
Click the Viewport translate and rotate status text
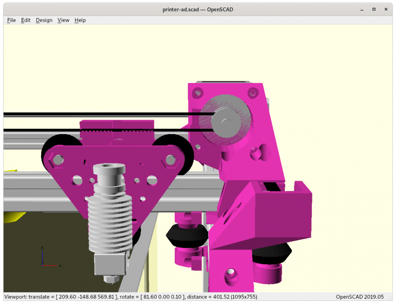[131, 297]
